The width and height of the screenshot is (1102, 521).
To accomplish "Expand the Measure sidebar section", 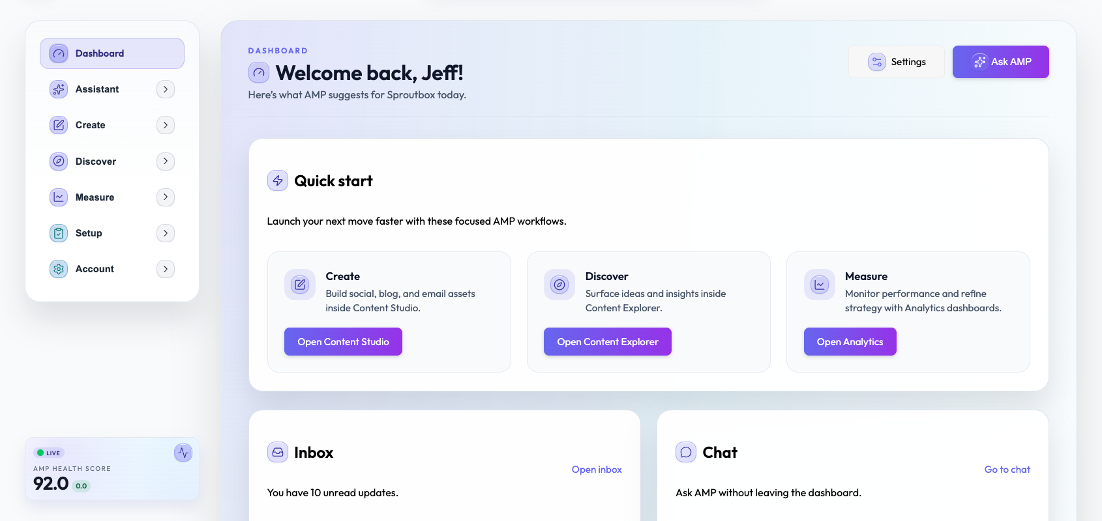I will point(165,197).
